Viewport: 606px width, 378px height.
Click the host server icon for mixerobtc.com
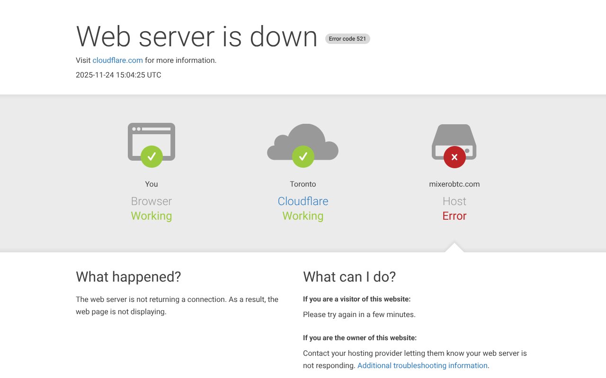click(454, 139)
